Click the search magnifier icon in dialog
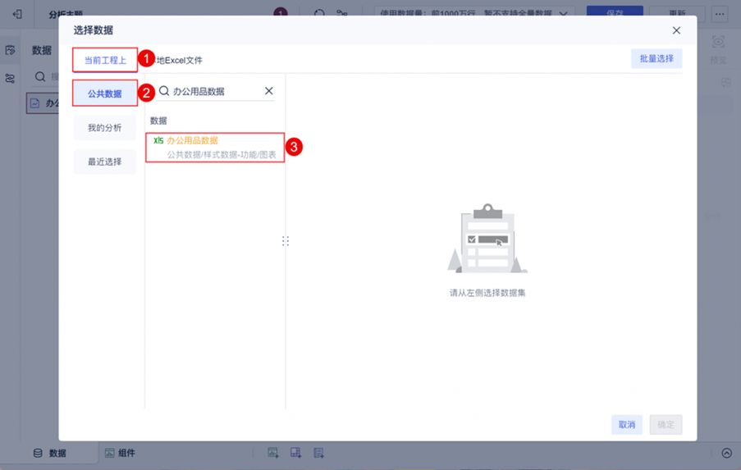This screenshot has height=470, width=741. pos(164,91)
